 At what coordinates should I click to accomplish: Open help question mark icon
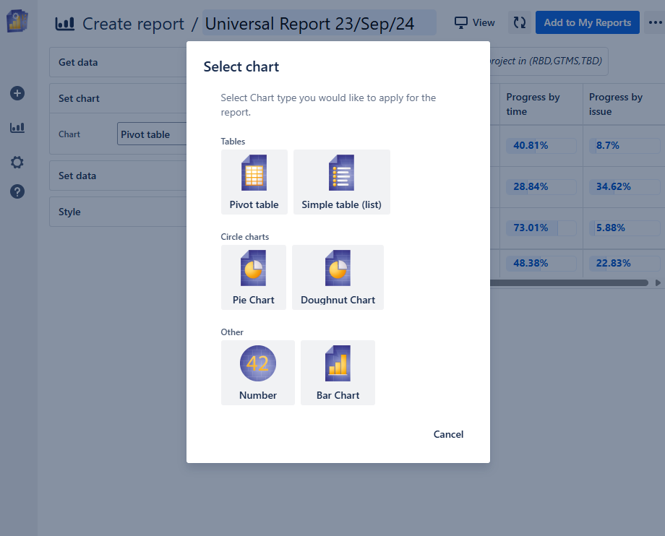point(17,191)
